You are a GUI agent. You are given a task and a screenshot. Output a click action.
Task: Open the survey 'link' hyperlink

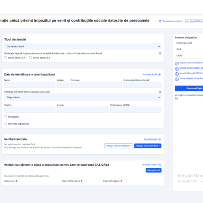tap(176, 98)
